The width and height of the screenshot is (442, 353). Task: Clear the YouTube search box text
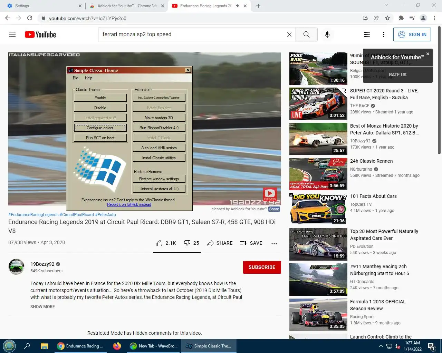click(289, 34)
